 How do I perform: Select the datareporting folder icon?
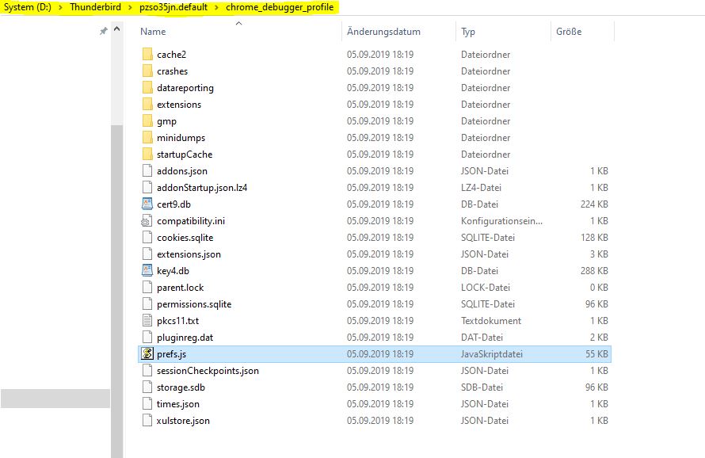tap(147, 88)
